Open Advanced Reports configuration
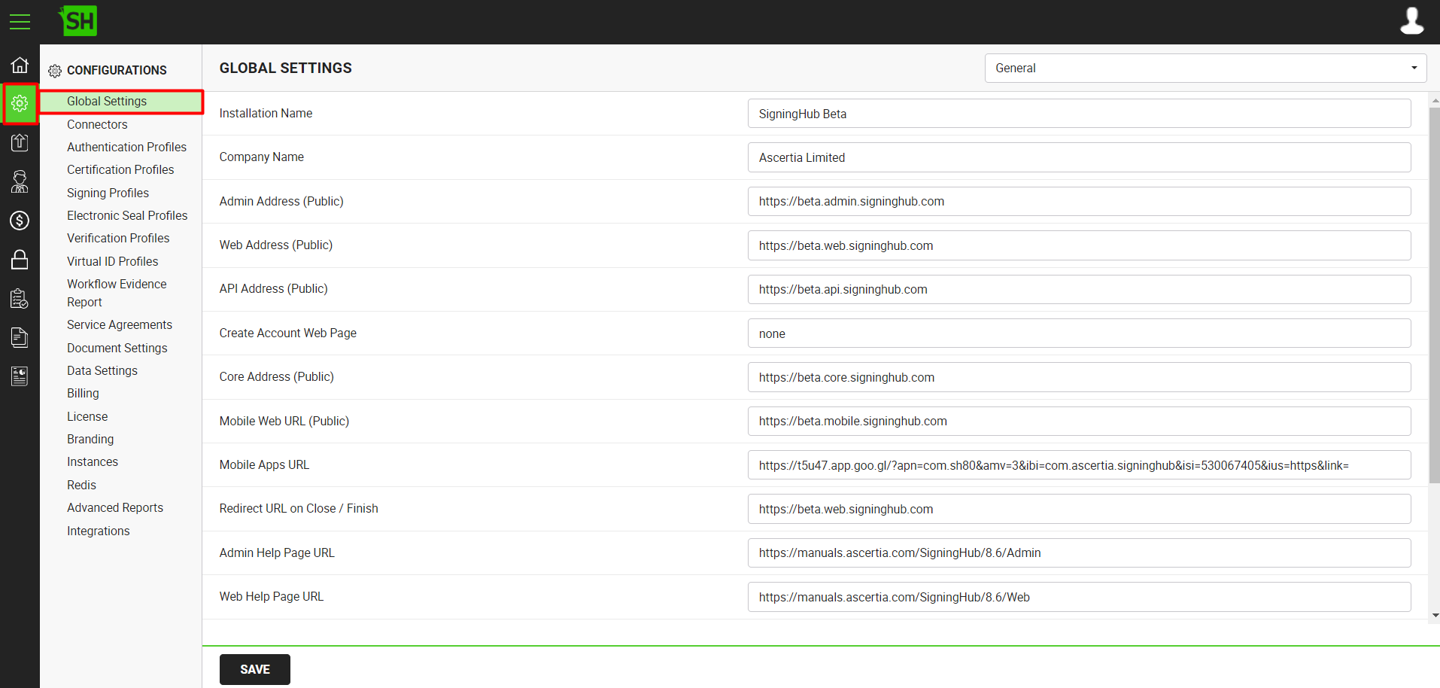 point(114,507)
